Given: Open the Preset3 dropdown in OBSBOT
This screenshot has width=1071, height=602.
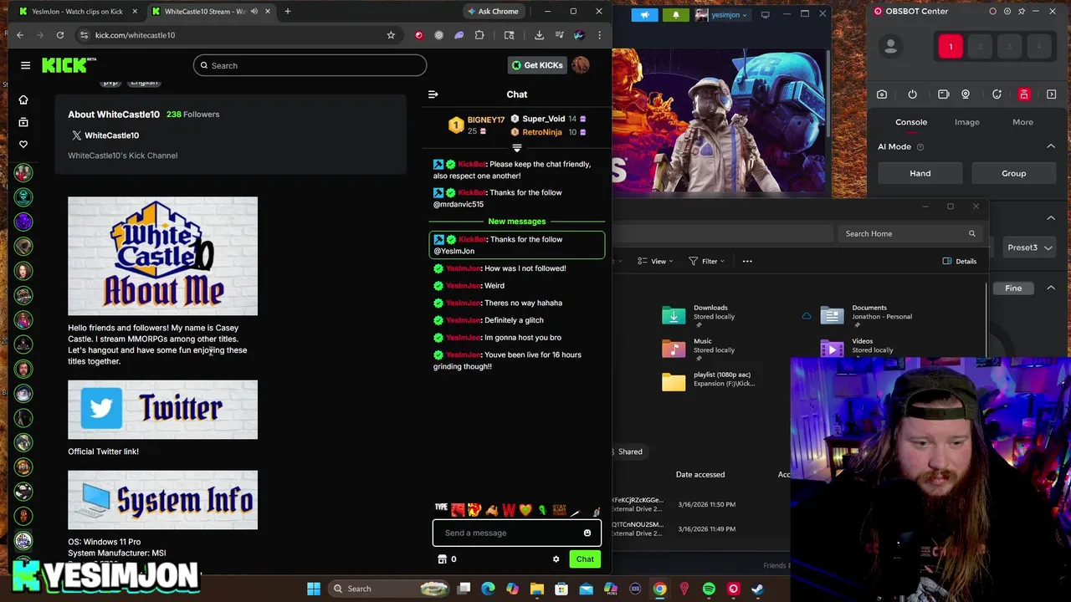Looking at the screenshot, I should point(1030,247).
